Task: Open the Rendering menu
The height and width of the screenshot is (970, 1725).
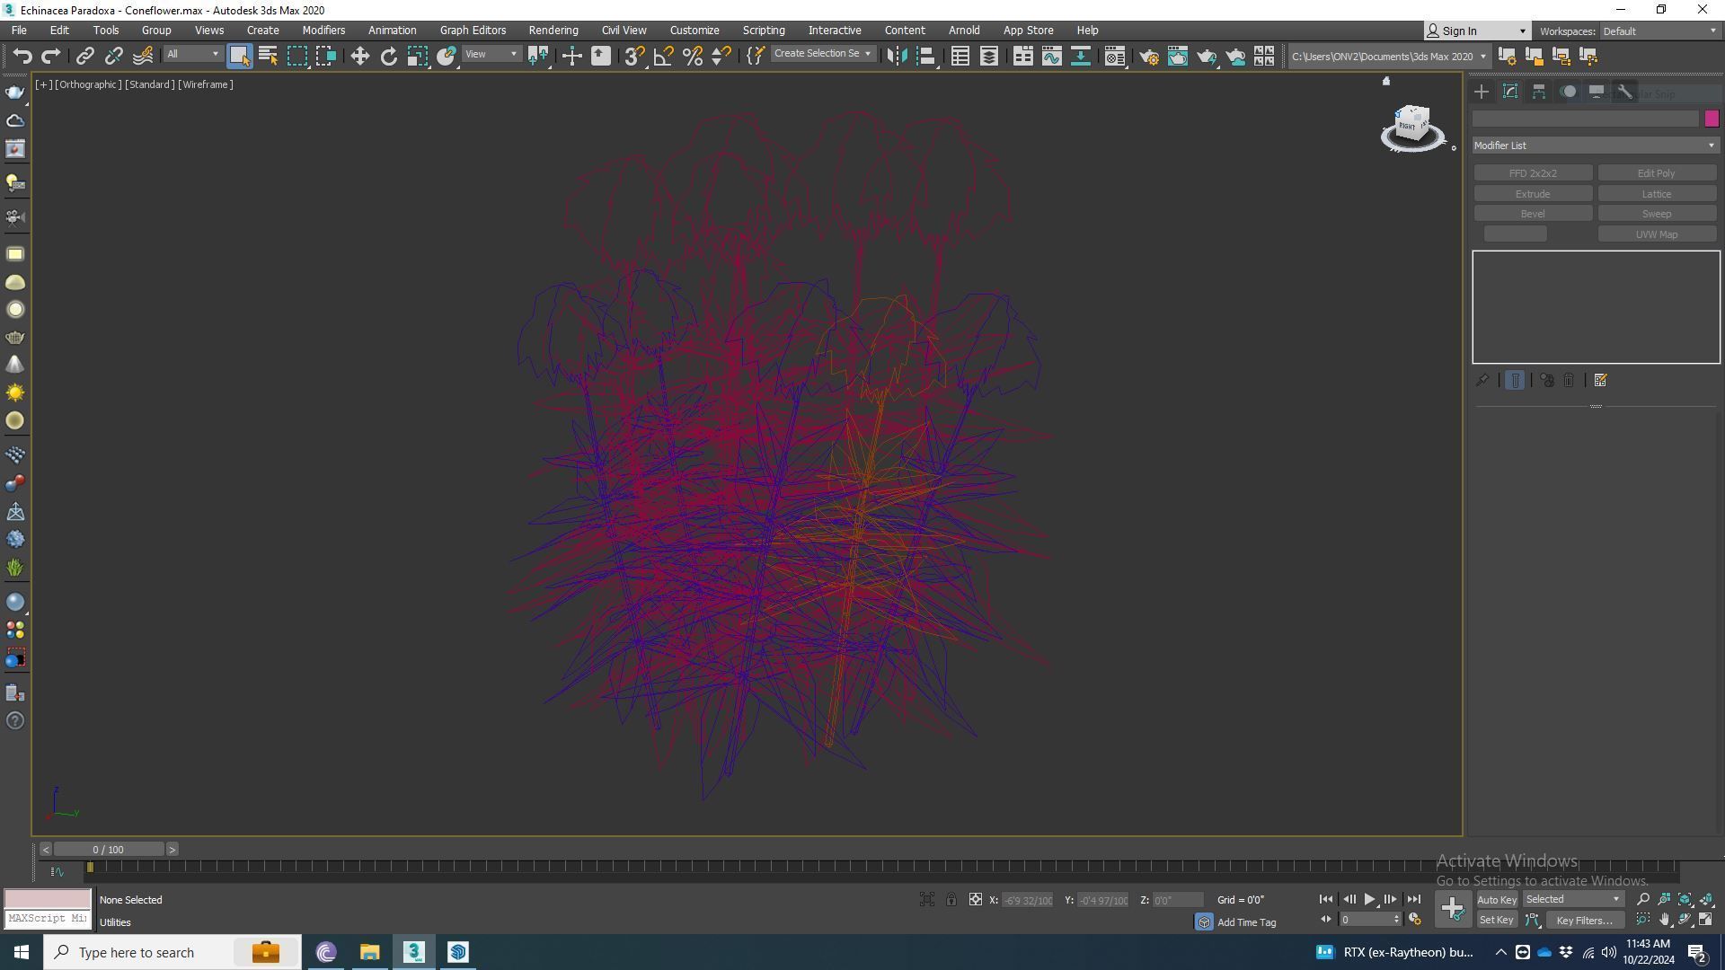Action: pos(553,31)
